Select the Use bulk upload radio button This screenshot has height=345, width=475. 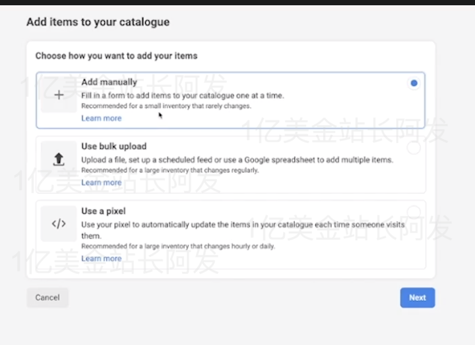414,147
